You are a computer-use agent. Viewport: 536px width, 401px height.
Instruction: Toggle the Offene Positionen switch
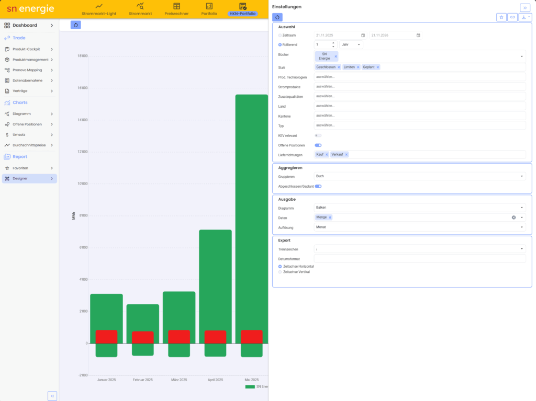click(318, 145)
